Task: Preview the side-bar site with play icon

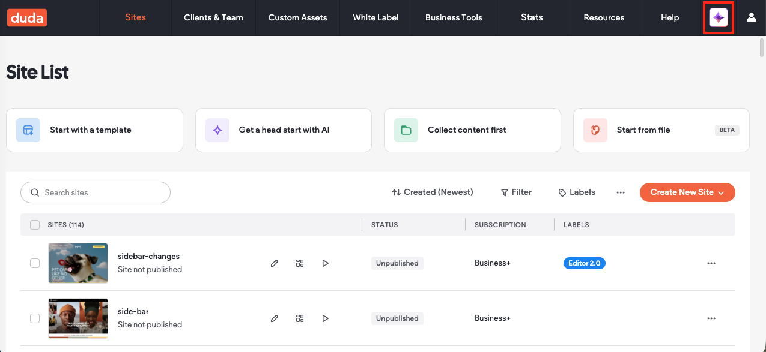Action: coord(325,318)
